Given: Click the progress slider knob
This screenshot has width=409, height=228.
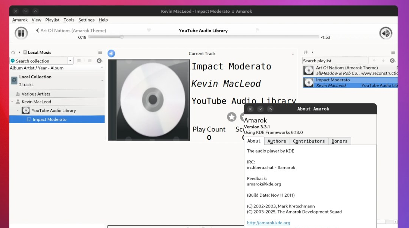Looking at the screenshot, I should point(122,37).
